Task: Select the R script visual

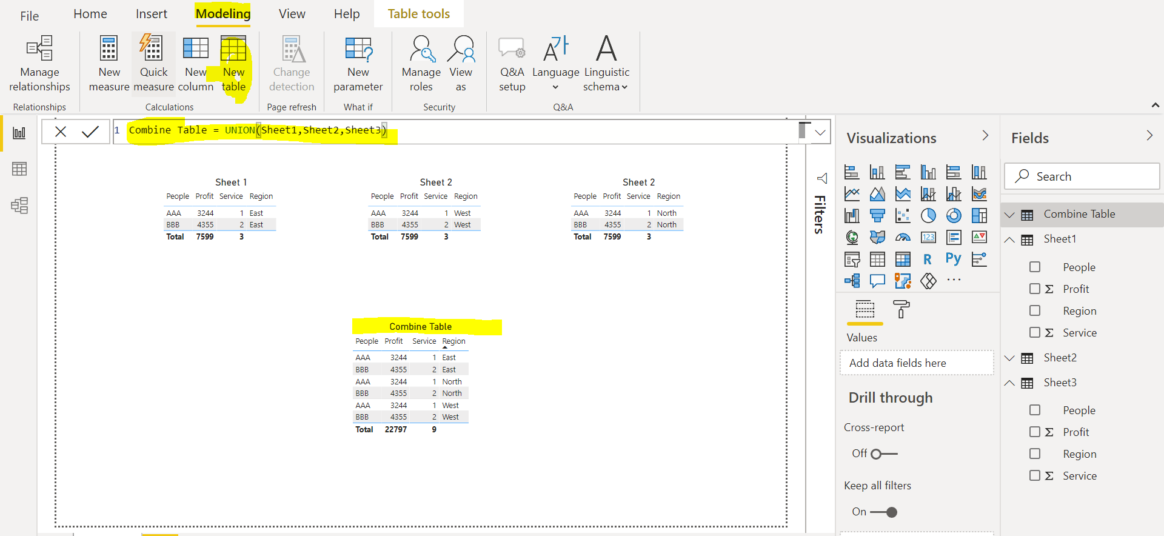Action: (x=928, y=260)
